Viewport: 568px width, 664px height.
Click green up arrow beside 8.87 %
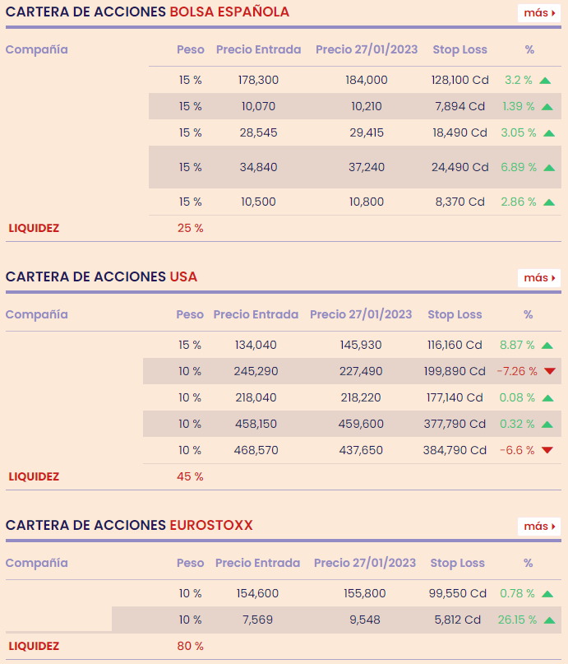[x=547, y=346]
